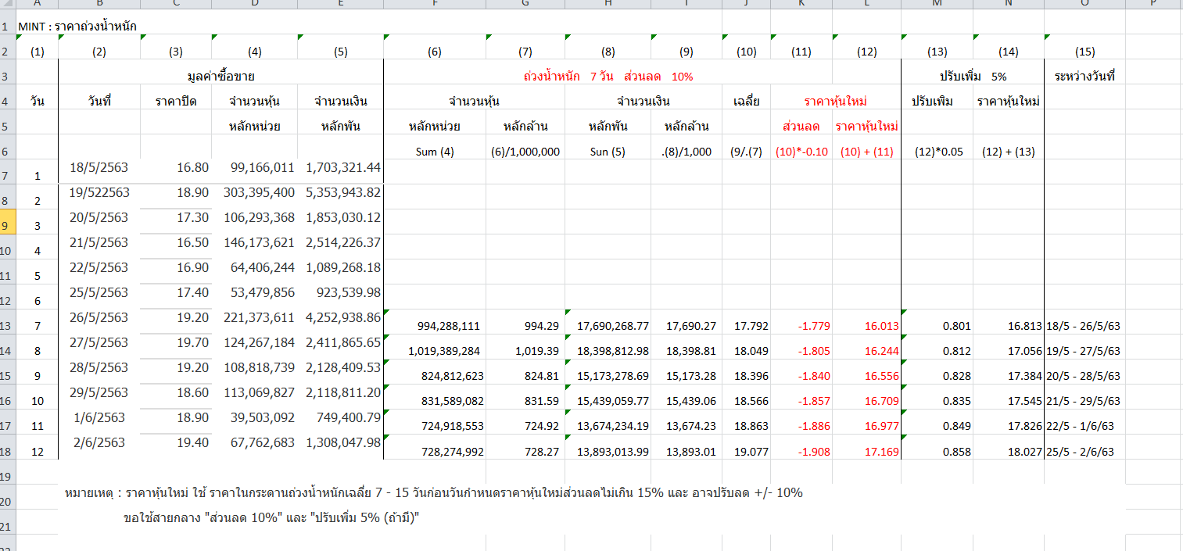Select the '(6)' column number cell
This screenshot has width=1183, height=551.
(x=435, y=52)
